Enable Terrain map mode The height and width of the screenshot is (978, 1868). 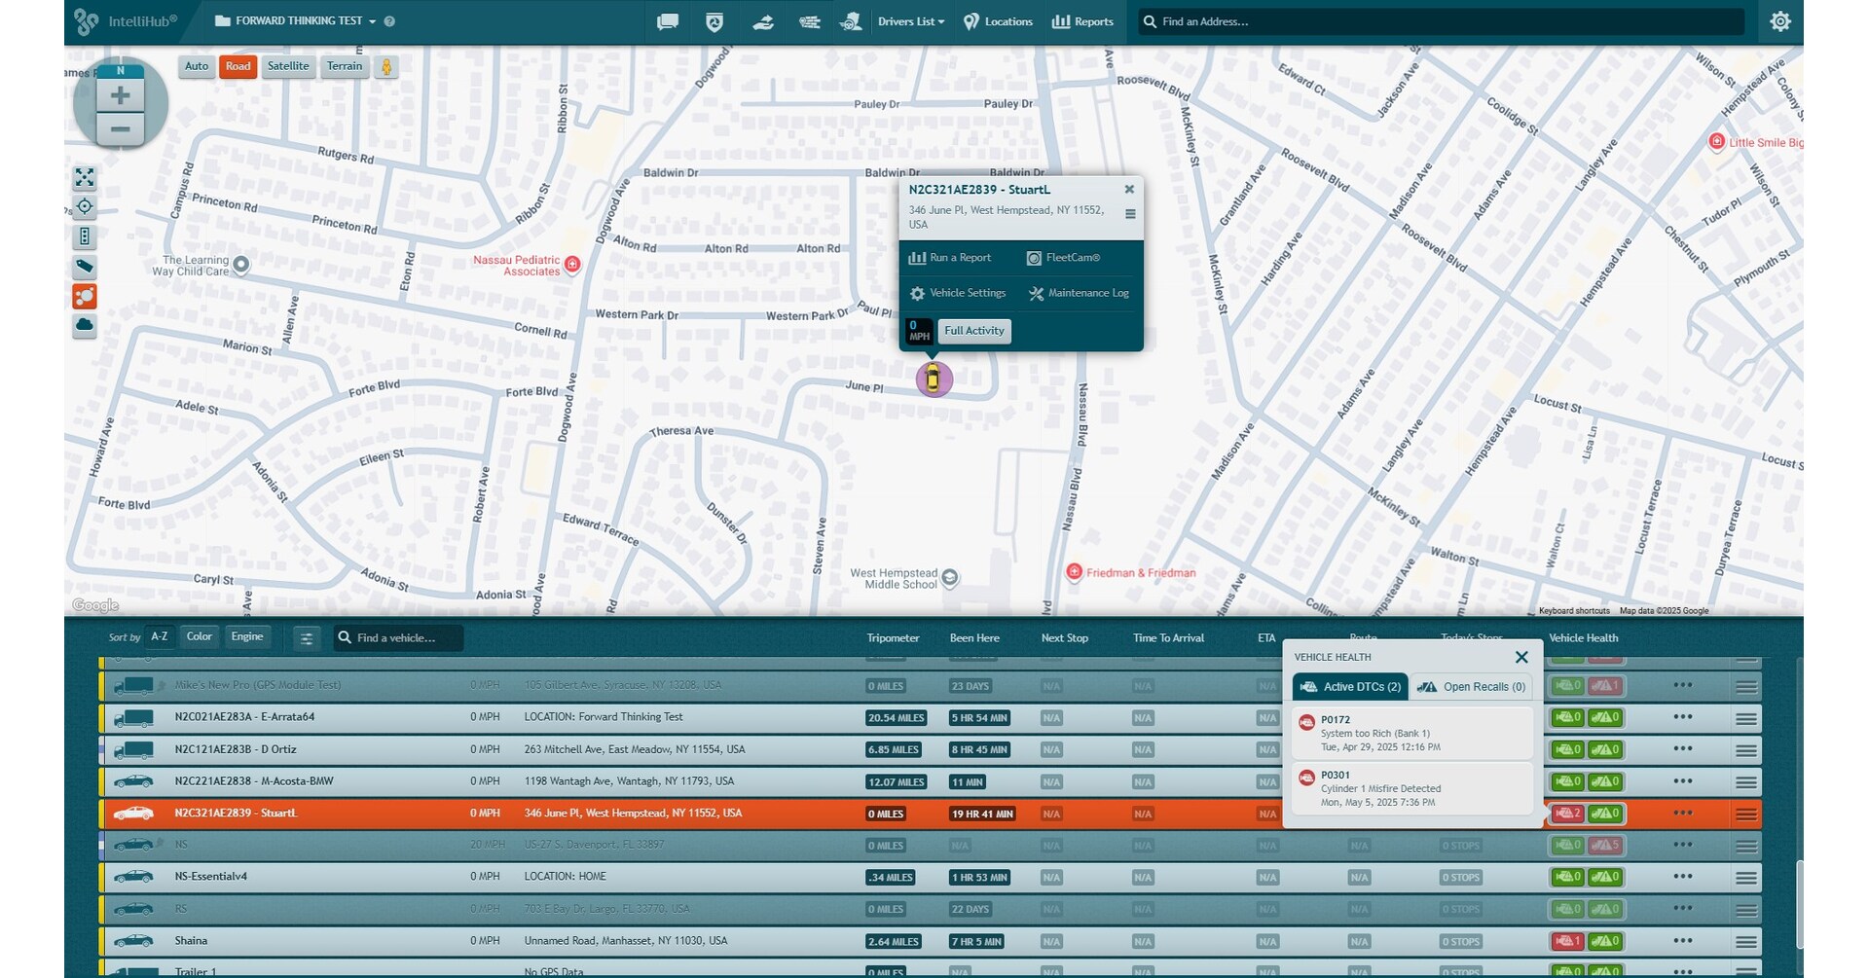[x=344, y=66]
